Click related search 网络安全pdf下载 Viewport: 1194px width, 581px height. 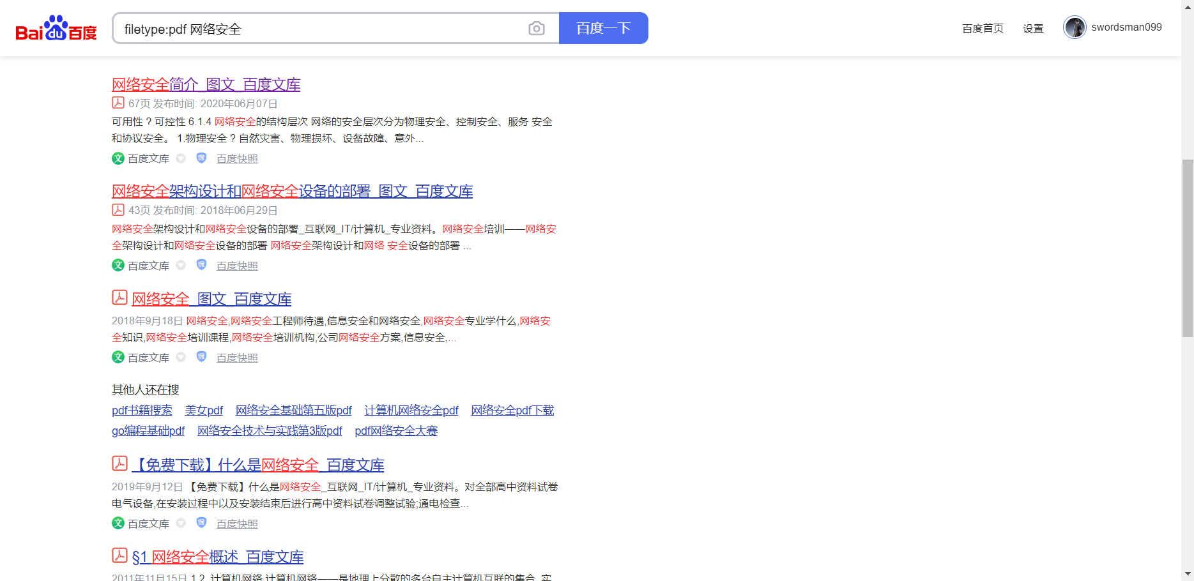512,411
